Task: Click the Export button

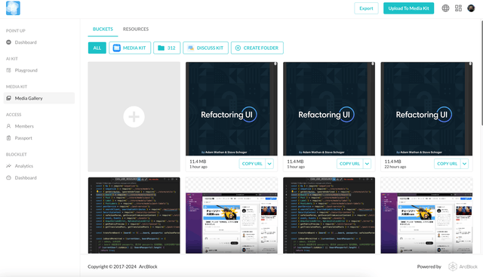Action: (366, 8)
